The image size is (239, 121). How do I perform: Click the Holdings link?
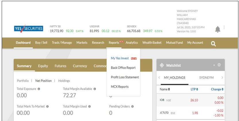[64, 81]
